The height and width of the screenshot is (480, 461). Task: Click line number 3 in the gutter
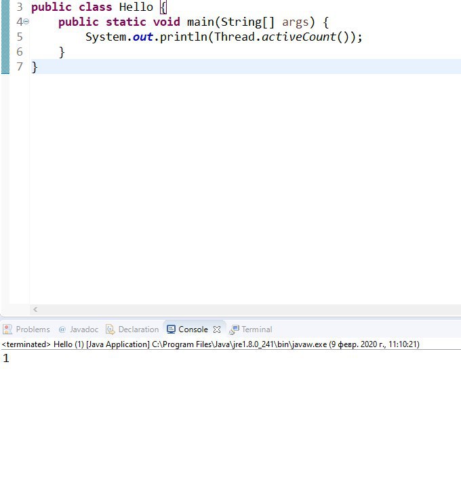click(20, 7)
